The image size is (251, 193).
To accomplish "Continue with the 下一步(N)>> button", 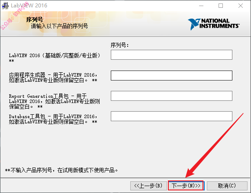I will [x=186, y=186].
